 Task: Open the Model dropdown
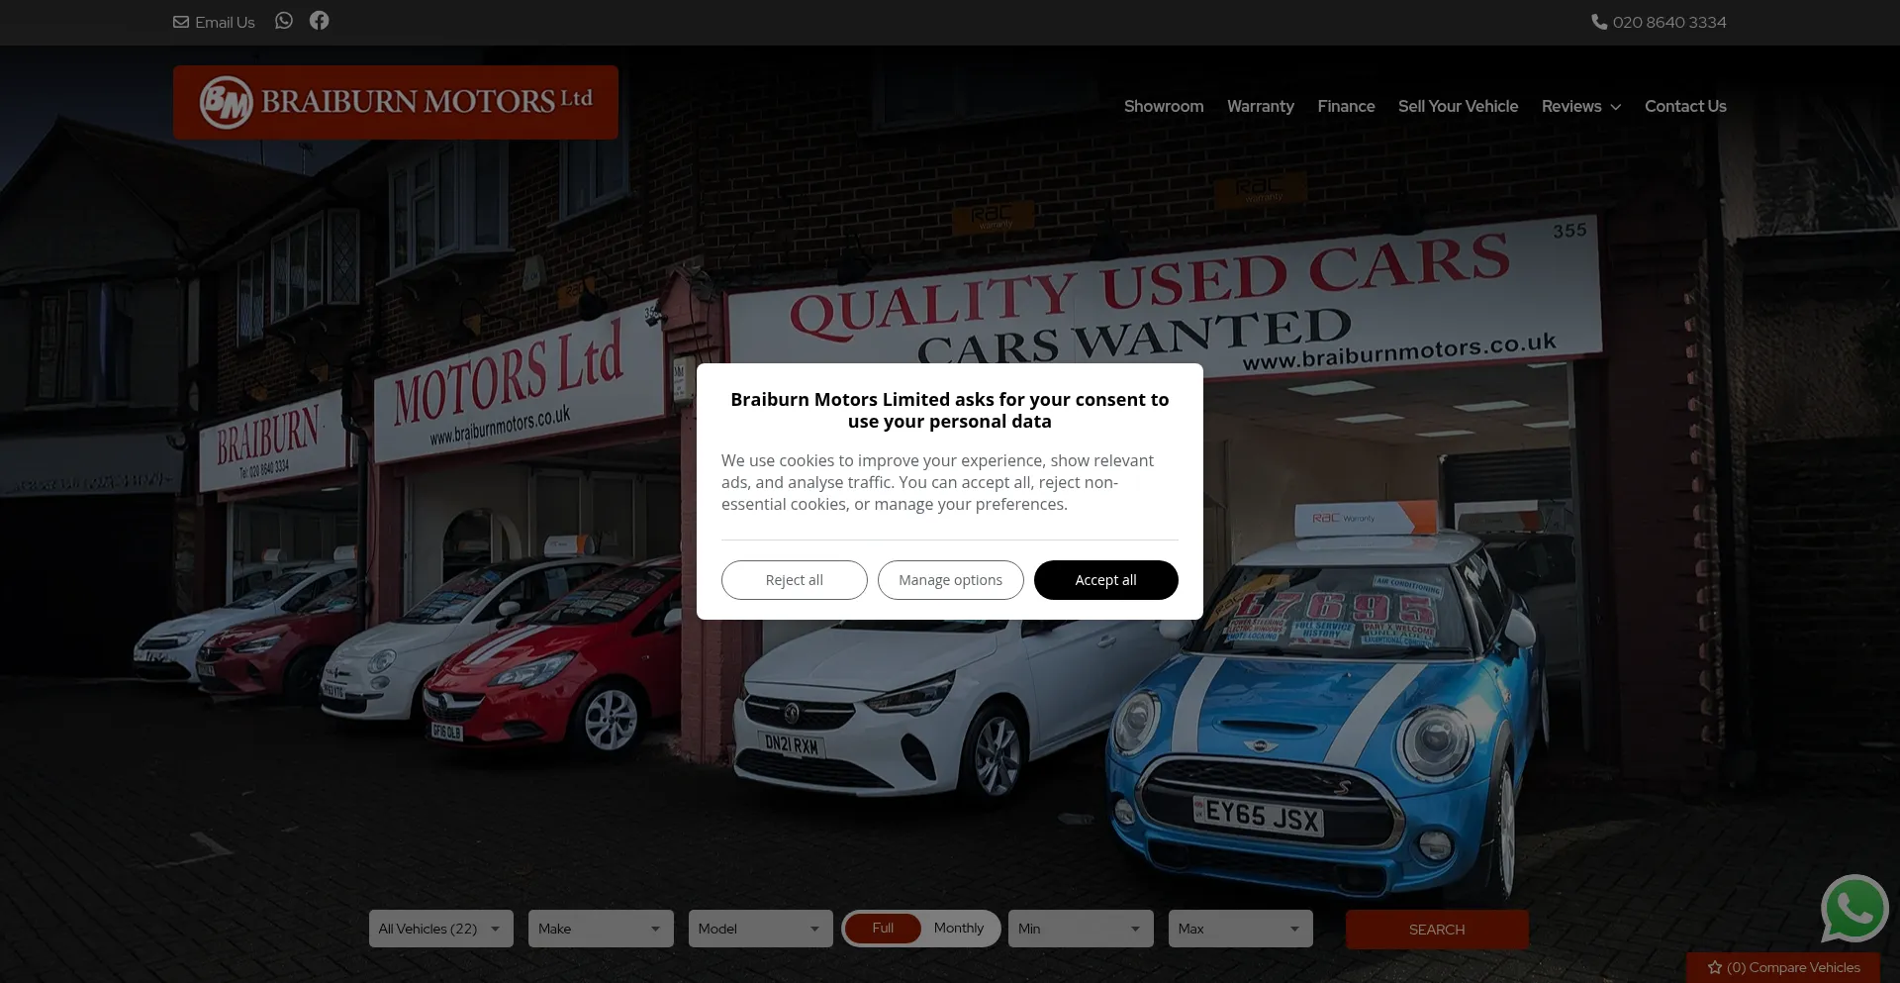[761, 929]
